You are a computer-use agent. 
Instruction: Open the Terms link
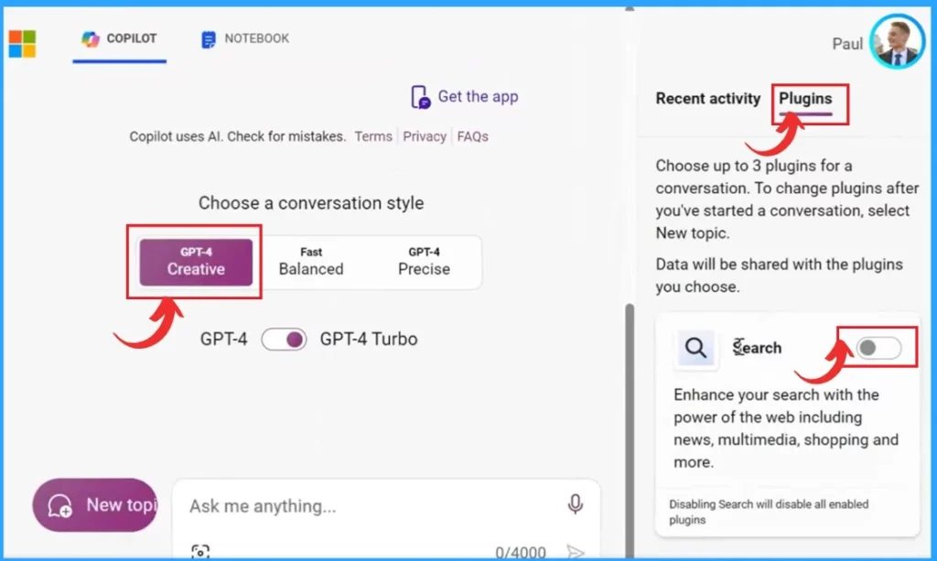(x=373, y=136)
